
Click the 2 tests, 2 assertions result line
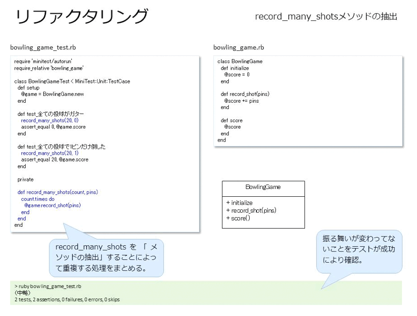67,300
